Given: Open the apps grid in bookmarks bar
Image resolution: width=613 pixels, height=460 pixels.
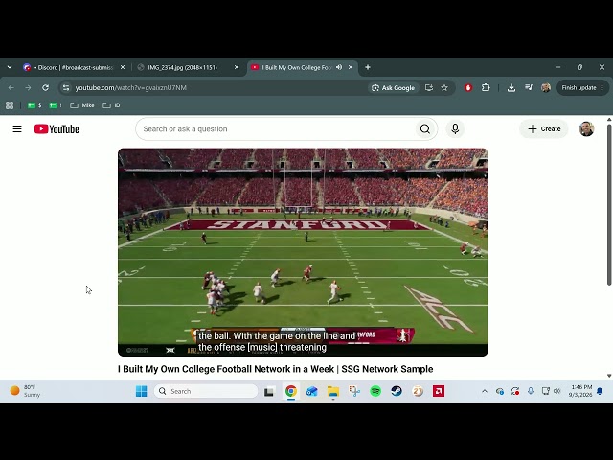Looking at the screenshot, I should pos(10,105).
